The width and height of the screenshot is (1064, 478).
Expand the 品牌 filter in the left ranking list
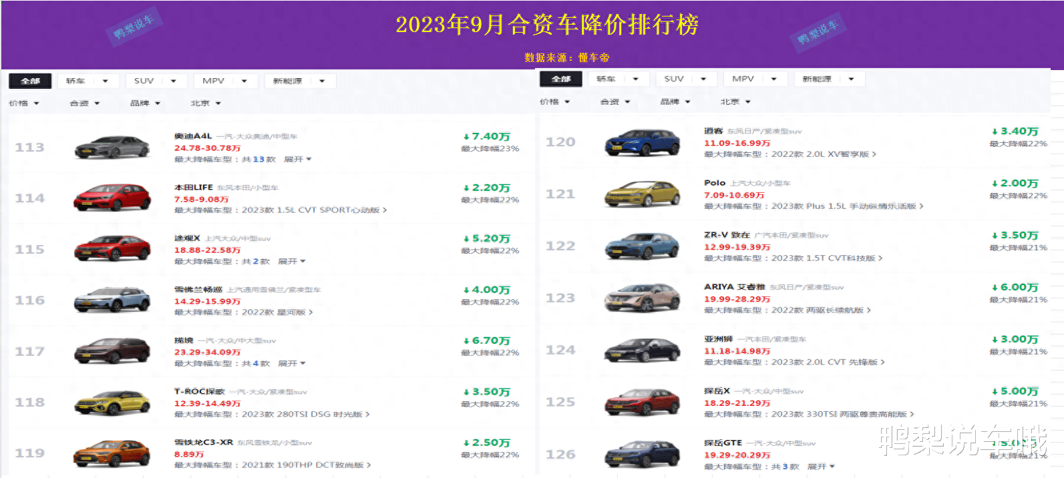145,103
